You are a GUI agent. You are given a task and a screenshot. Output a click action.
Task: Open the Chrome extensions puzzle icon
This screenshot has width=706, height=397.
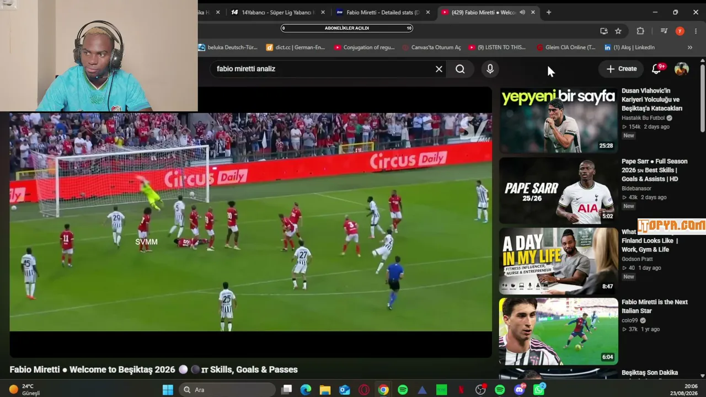[640, 31]
